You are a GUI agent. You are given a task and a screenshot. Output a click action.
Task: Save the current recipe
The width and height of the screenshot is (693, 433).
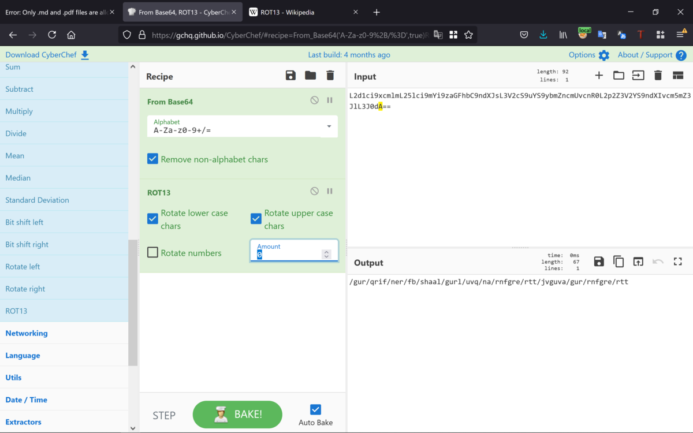pyautogui.click(x=290, y=76)
